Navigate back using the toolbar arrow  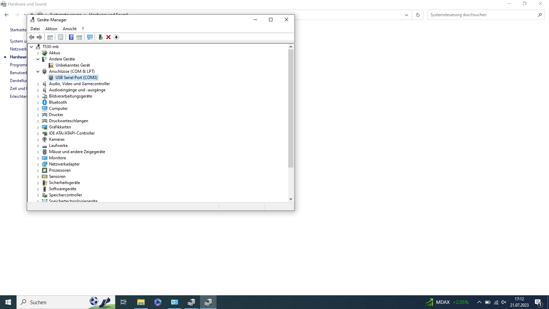[x=31, y=37]
